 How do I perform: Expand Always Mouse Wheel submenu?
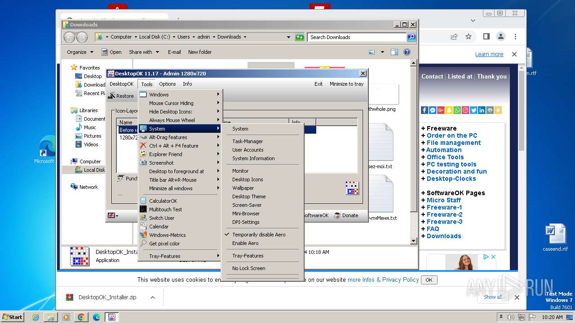(x=180, y=120)
